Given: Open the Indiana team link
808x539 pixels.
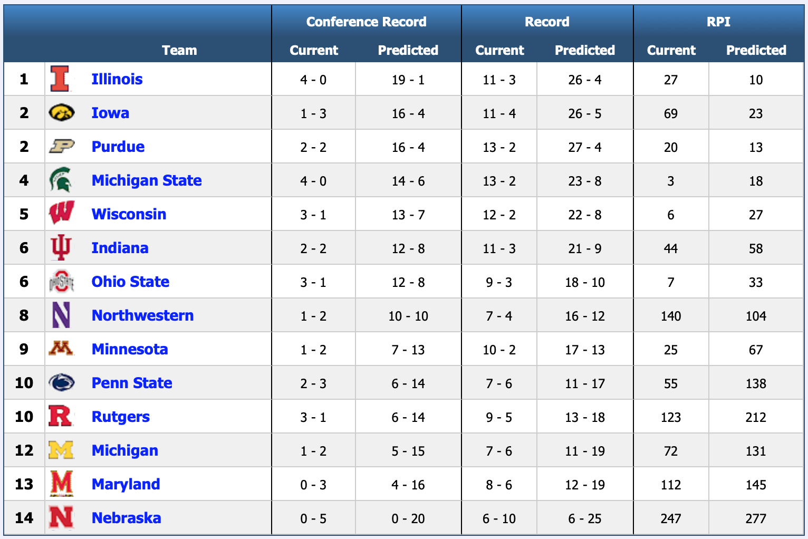Looking at the screenshot, I should (x=120, y=248).
